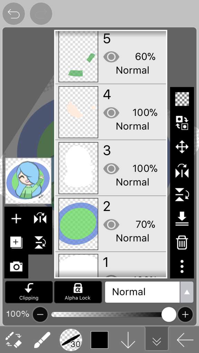Viewport: 199px width, 353px height.
Task: Increase opacity with the plus button
Action: pyautogui.click(x=185, y=314)
